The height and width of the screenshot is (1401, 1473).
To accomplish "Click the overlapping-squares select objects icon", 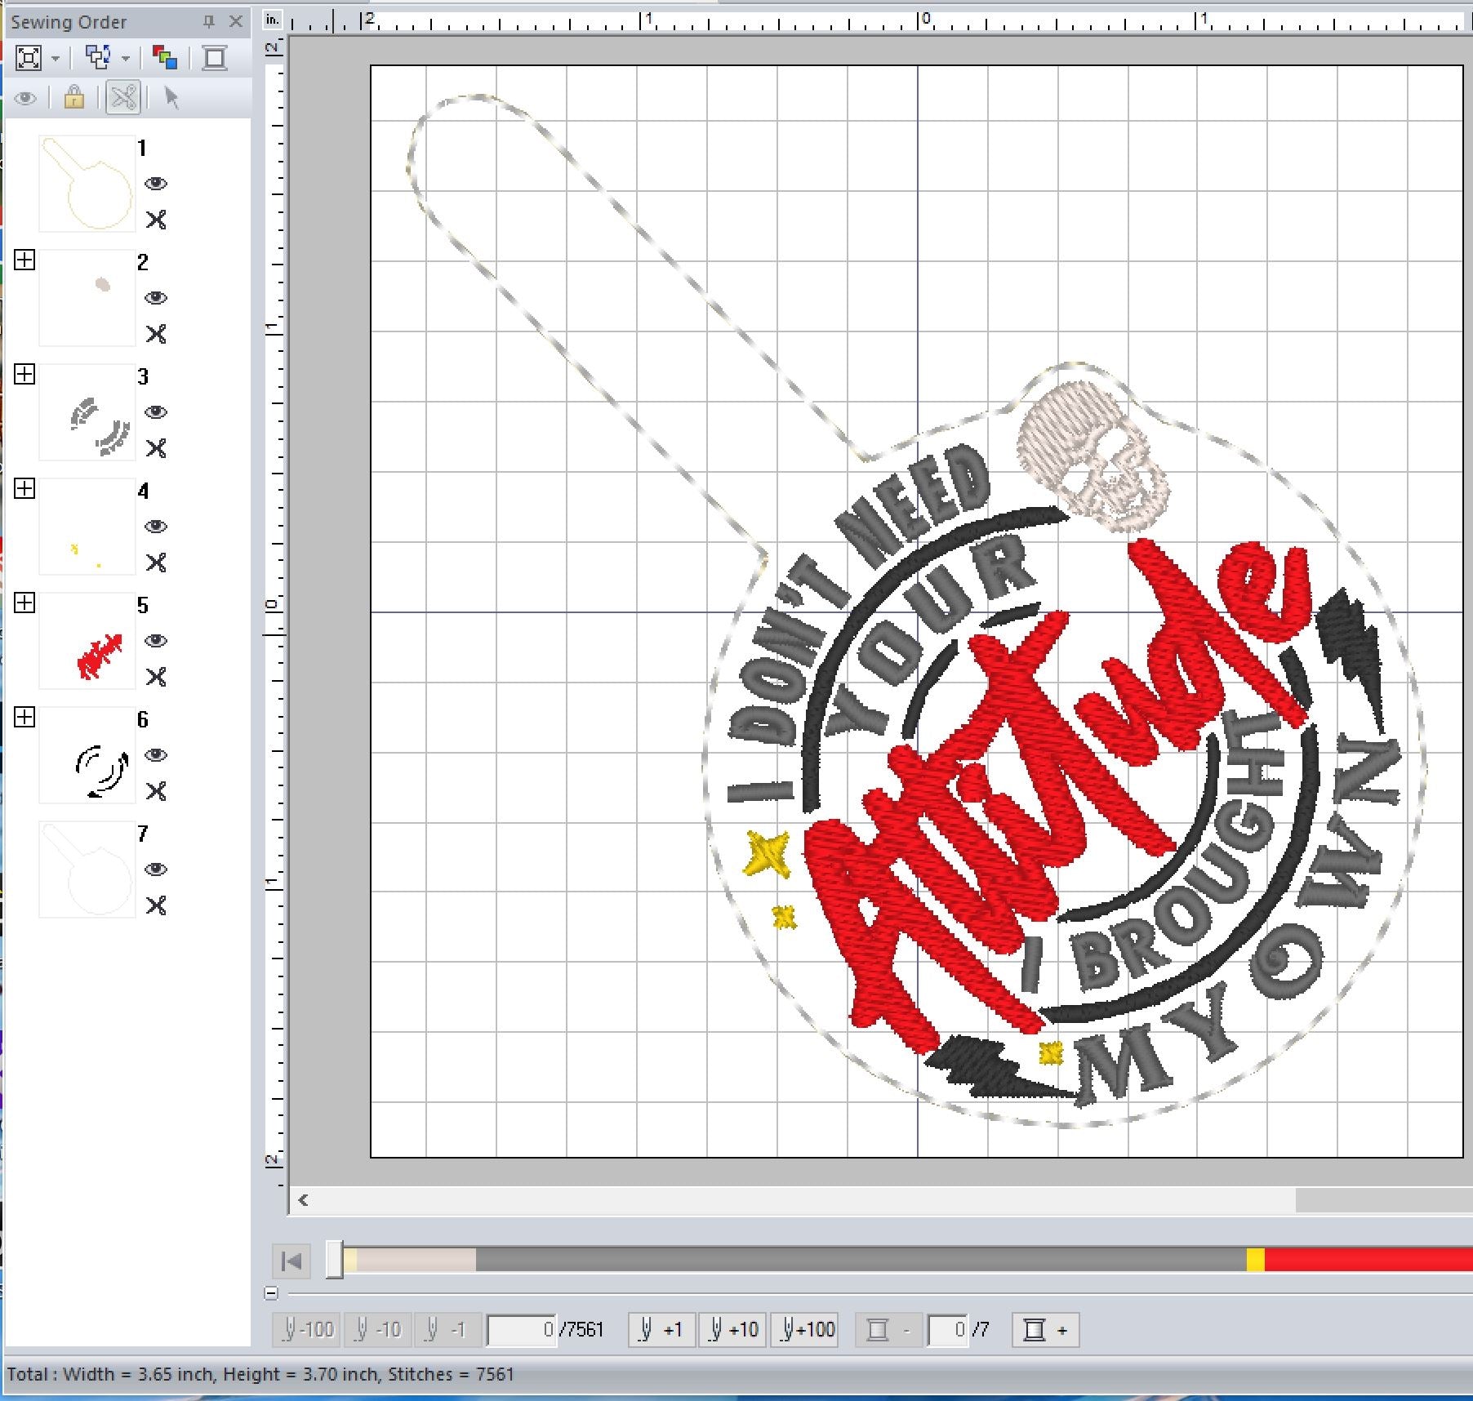I will [98, 58].
